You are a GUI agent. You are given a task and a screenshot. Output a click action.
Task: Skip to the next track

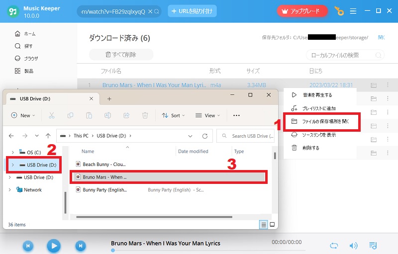point(80,245)
